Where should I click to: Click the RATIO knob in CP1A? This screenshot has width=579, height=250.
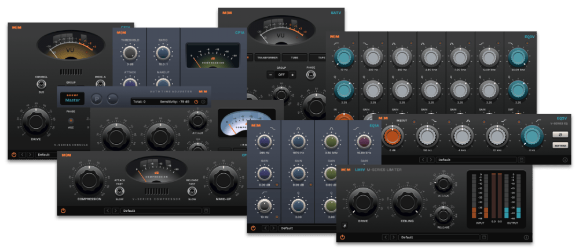(163, 53)
